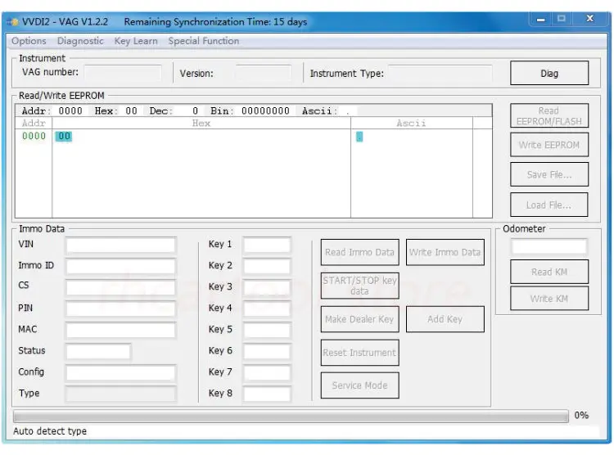Click the Addr column header
614x455 pixels.
pyautogui.click(x=34, y=124)
